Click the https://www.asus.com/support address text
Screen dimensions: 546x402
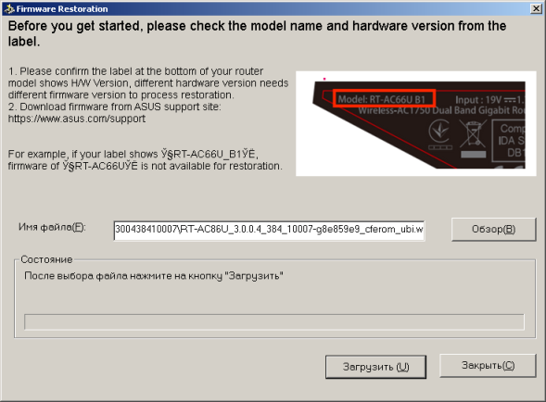[77, 119]
